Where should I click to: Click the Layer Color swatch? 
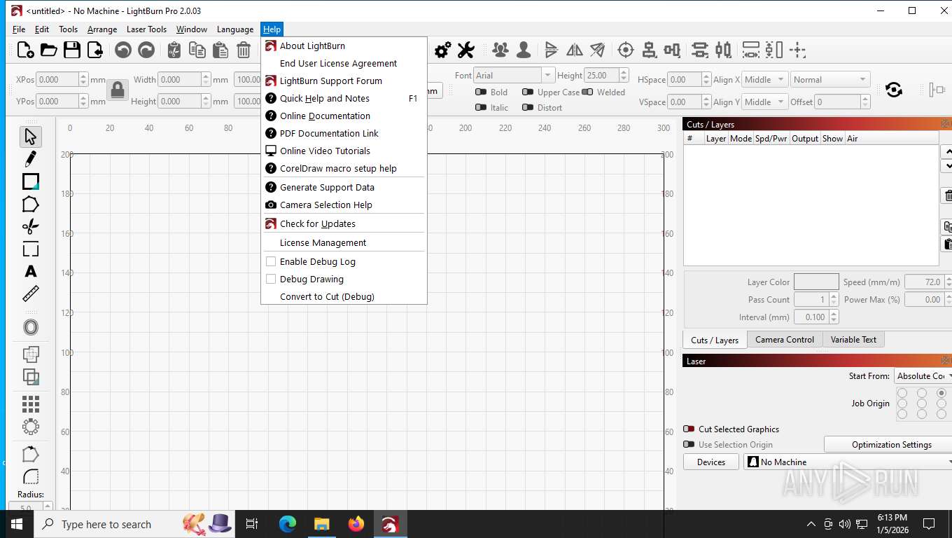(x=816, y=282)
